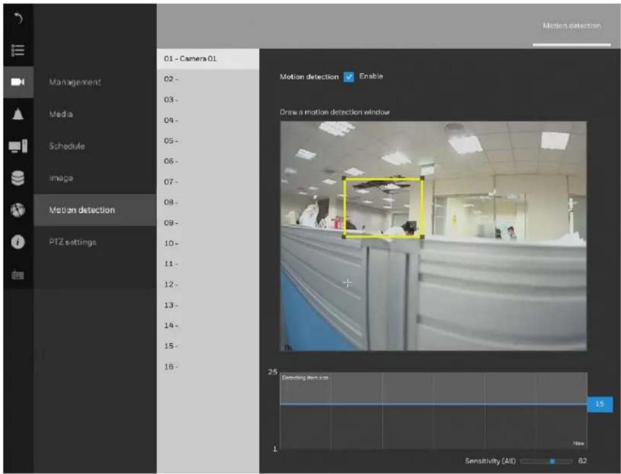
Task: Select camera channel 10
Action: click(208, 244)
